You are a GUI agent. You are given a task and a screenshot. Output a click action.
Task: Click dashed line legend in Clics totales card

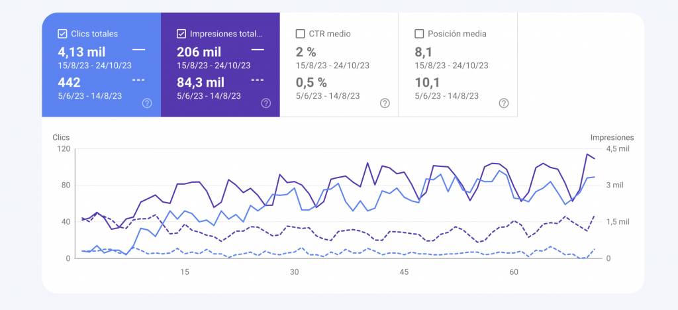click(139, 80)
